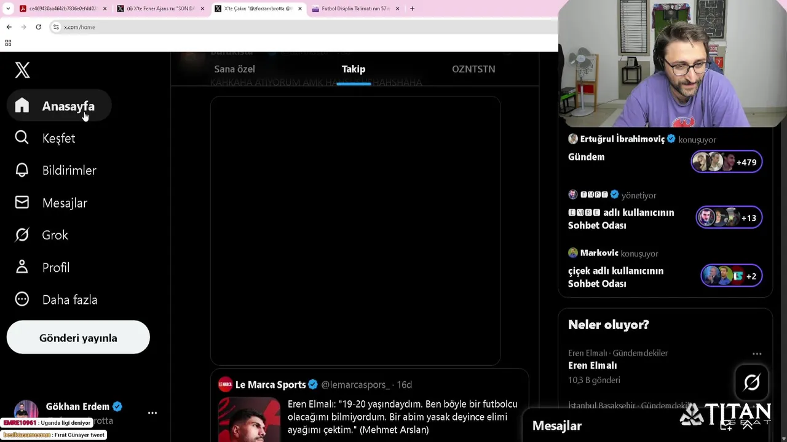Click the 10,3 B gönderi count
This screenshot has height=442, width=787.
[594, 380]
